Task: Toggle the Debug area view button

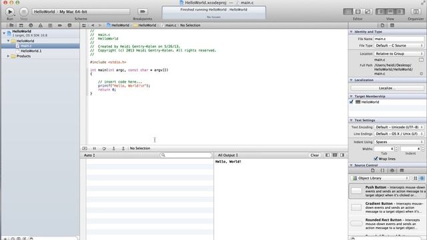Action: (390, 11)
